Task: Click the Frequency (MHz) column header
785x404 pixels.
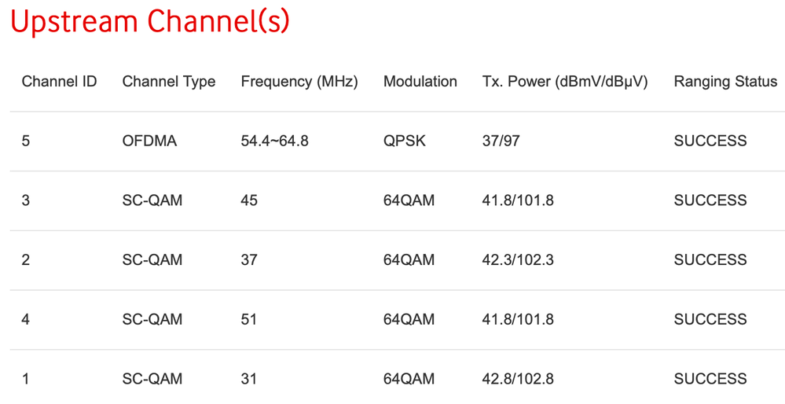Action: pos(299,82)
